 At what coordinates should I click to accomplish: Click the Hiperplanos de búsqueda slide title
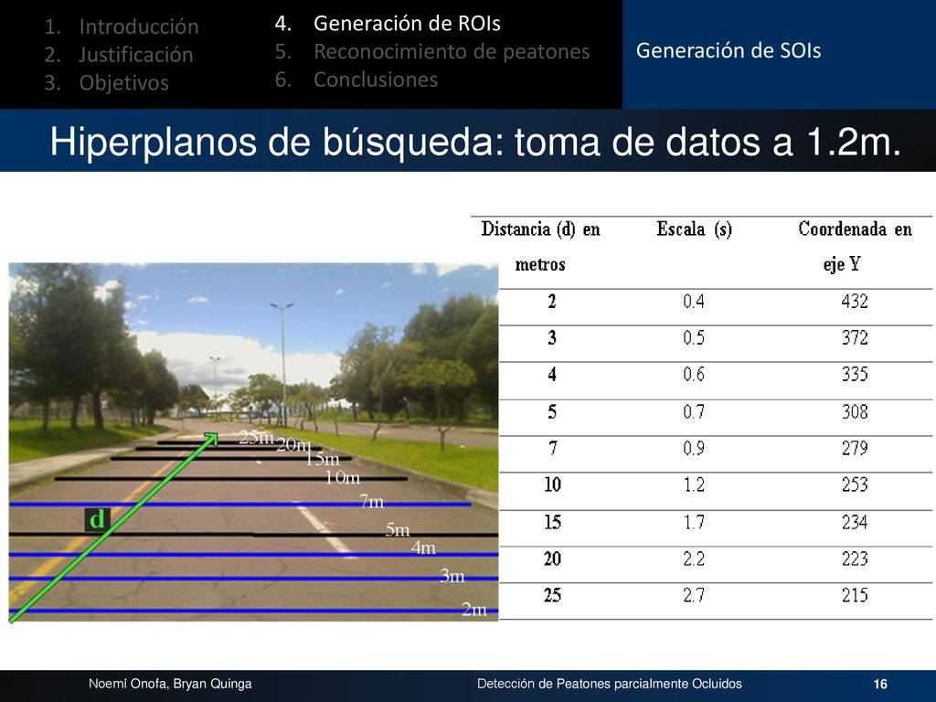pos(475,142)
